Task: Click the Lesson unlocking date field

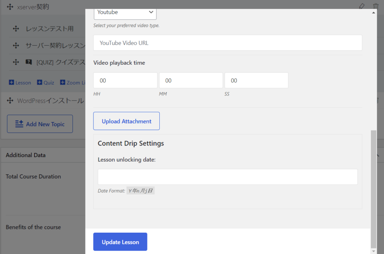Action: pos(227,177)
